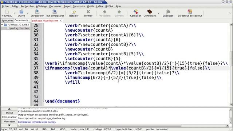This screenshot has height=131, width=233.
Task: Open the Fichier menu
Action: point(5,6)
